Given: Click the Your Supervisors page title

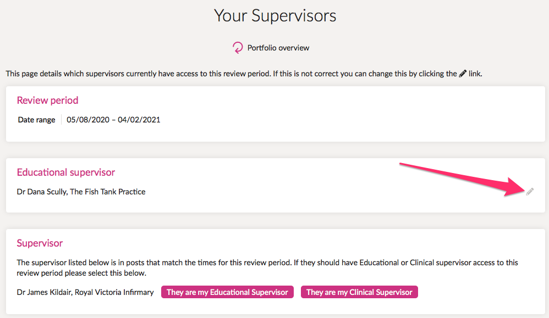Looking at the screenshot, I should 275,16.
